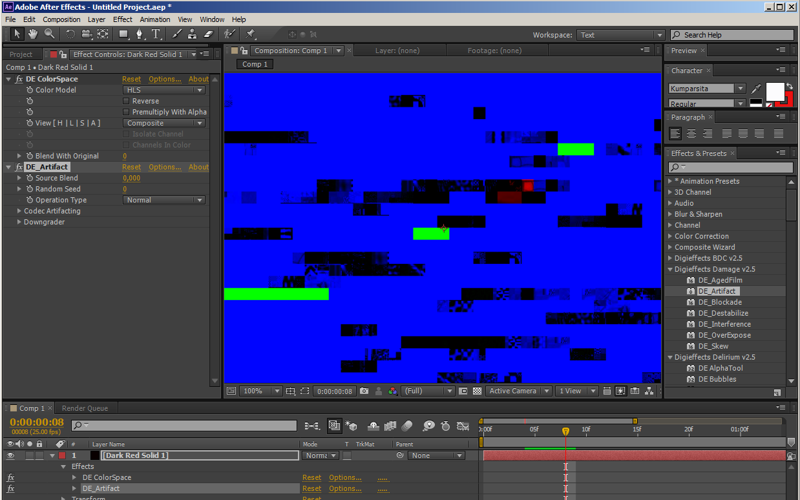Select the Horizontal Type tool
The height and width of the screenshot is (500, 800).
tap(156, 34)
